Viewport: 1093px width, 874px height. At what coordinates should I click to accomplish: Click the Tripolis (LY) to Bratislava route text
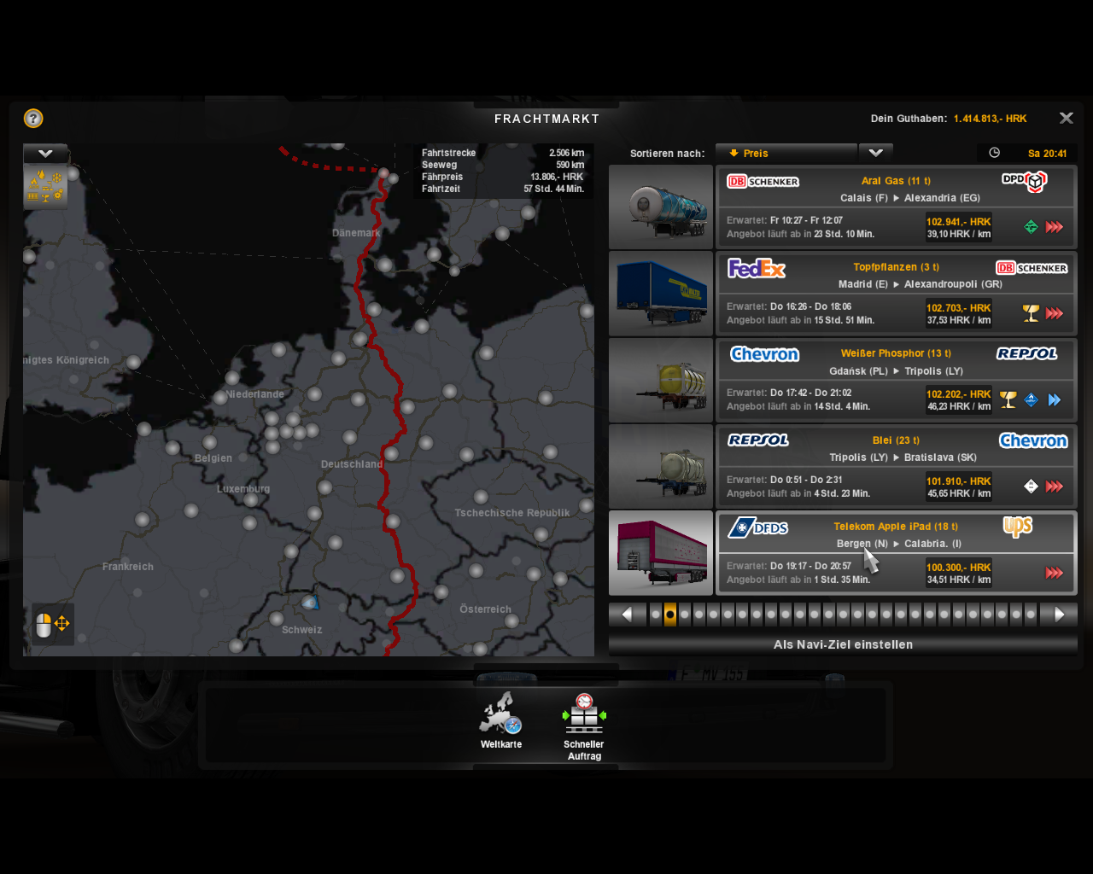903,457
